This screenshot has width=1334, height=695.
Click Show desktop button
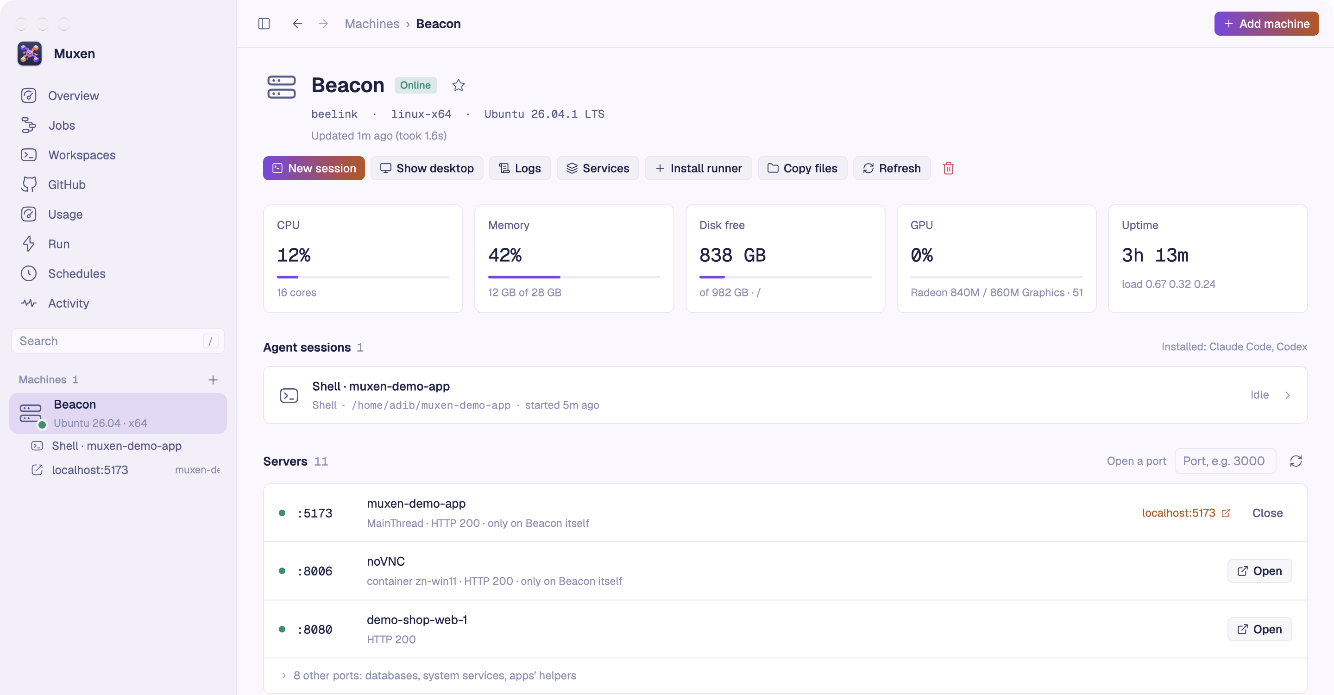pos(427,168)
